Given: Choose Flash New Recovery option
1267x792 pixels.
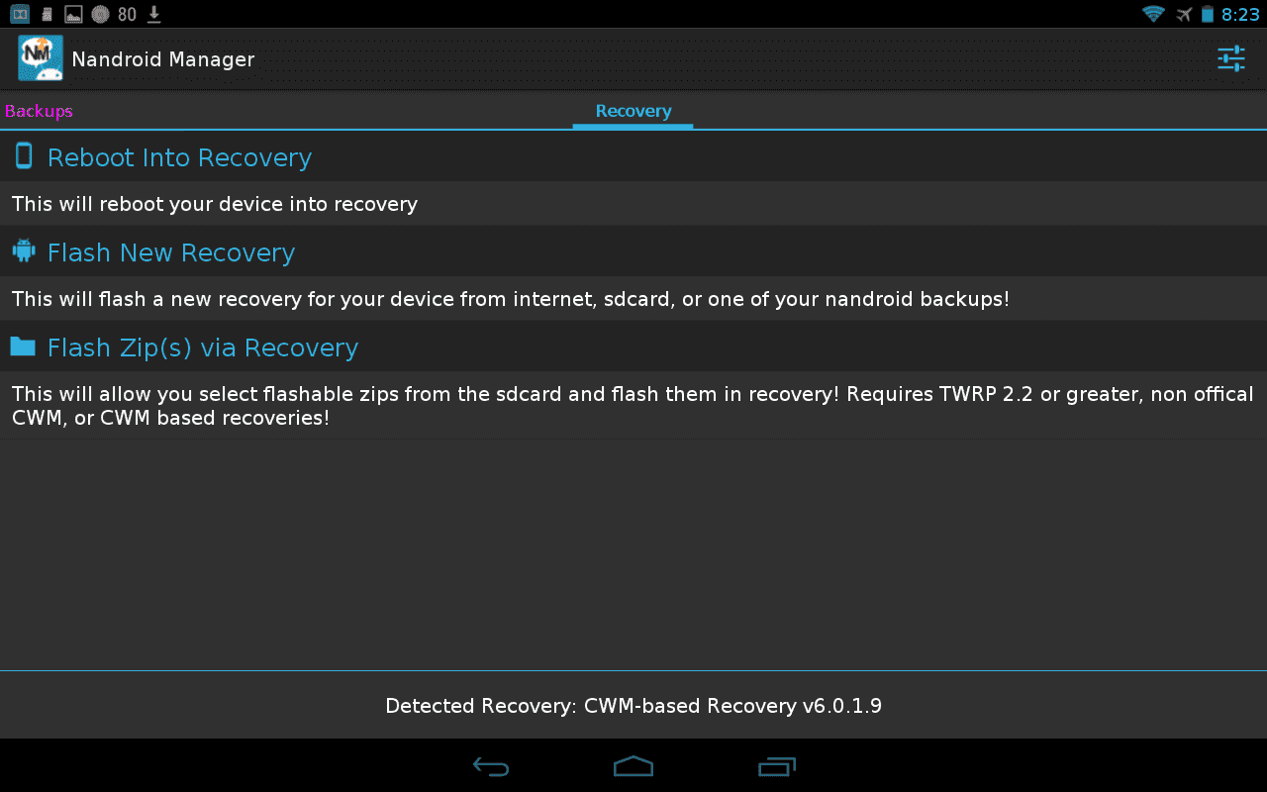Looking at the screenshot, I should tap(633, 252).
